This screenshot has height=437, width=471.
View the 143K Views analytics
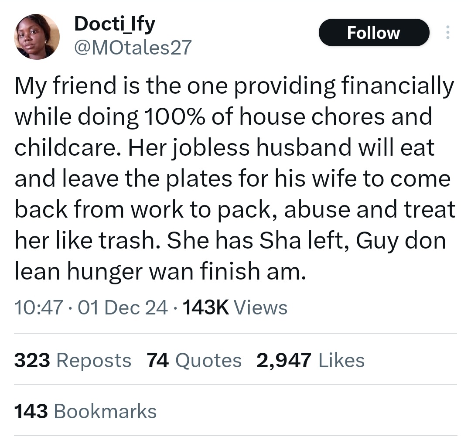[x=235, y=308]
